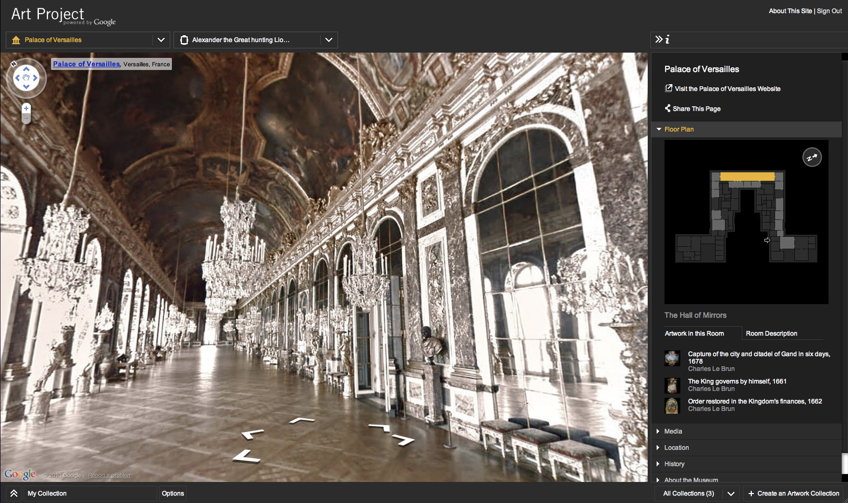Collapse the Floor Plan section
Image resolution: width=848 pixels, height=503 pixels.
coord(746,129)
